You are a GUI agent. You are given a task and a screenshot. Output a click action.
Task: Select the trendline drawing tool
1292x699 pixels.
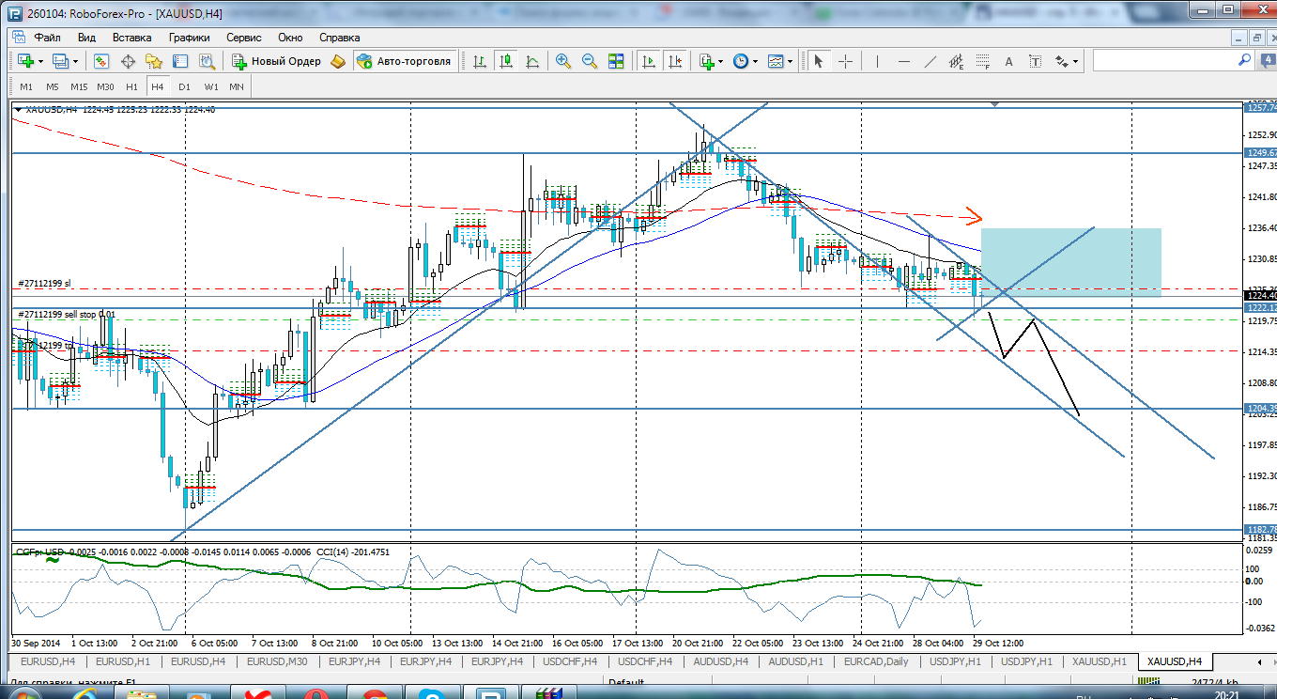tap(931, 61)
